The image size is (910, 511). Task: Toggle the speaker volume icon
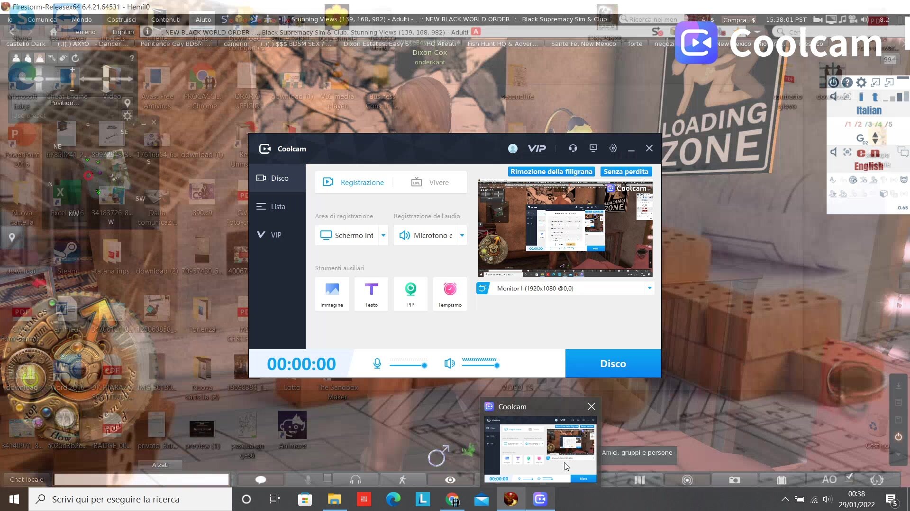tap(449, 364)
